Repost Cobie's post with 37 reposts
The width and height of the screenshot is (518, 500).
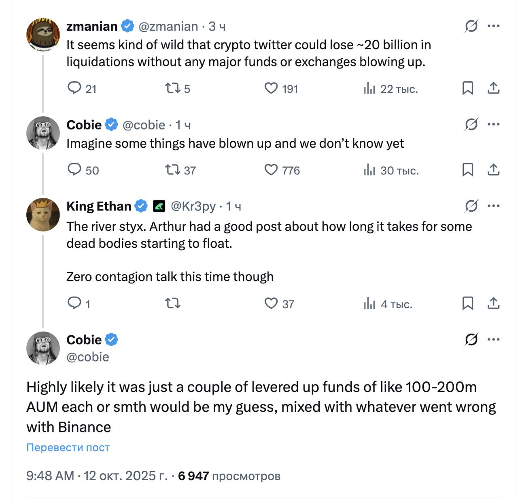pos(173,170)
